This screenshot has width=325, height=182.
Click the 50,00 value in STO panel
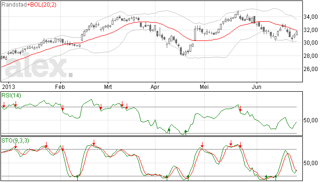(x=310, y=163)
